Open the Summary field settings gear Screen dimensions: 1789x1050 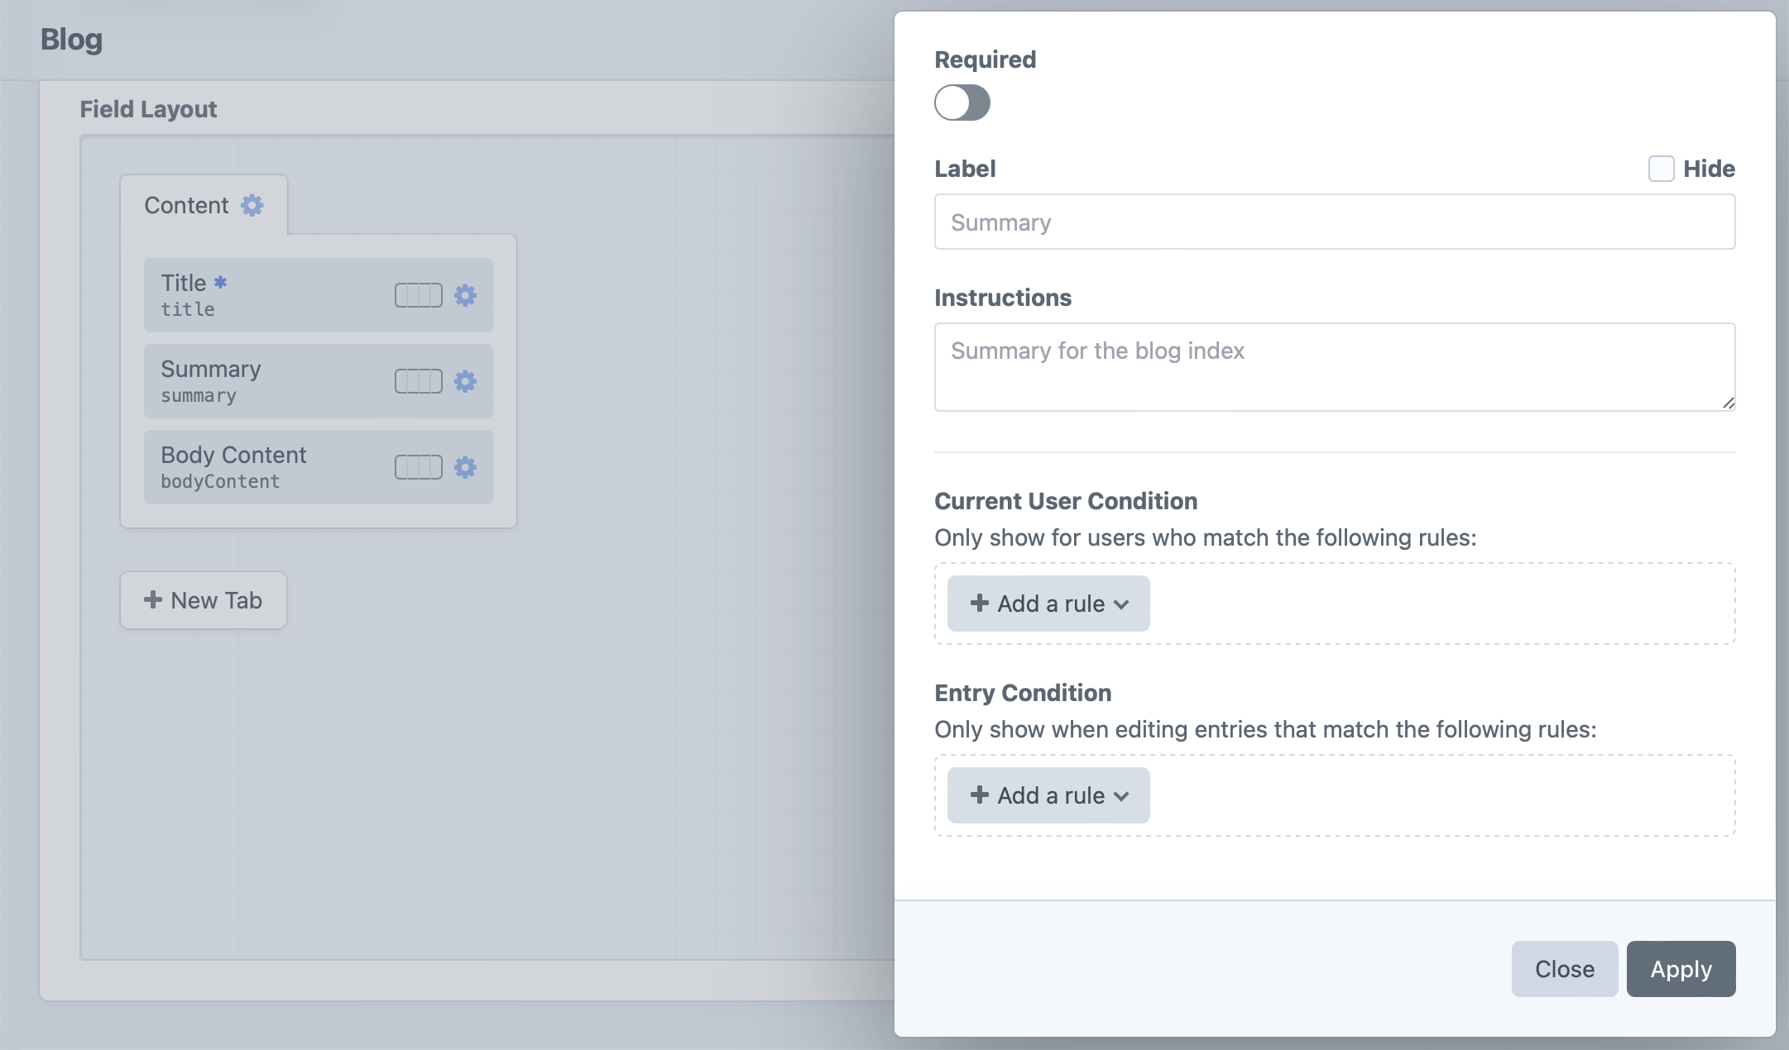click(x=466, y=381)
